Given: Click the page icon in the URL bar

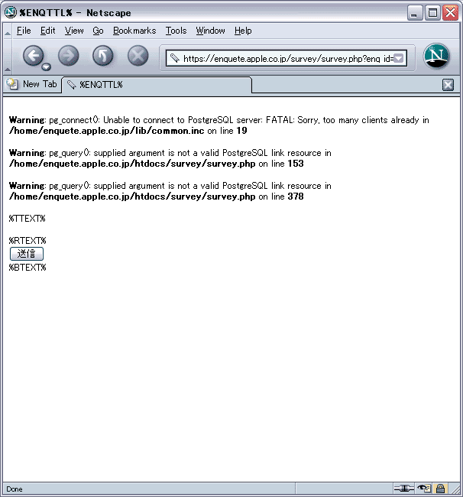Looking at the screenshot, I should click(174, 58).
